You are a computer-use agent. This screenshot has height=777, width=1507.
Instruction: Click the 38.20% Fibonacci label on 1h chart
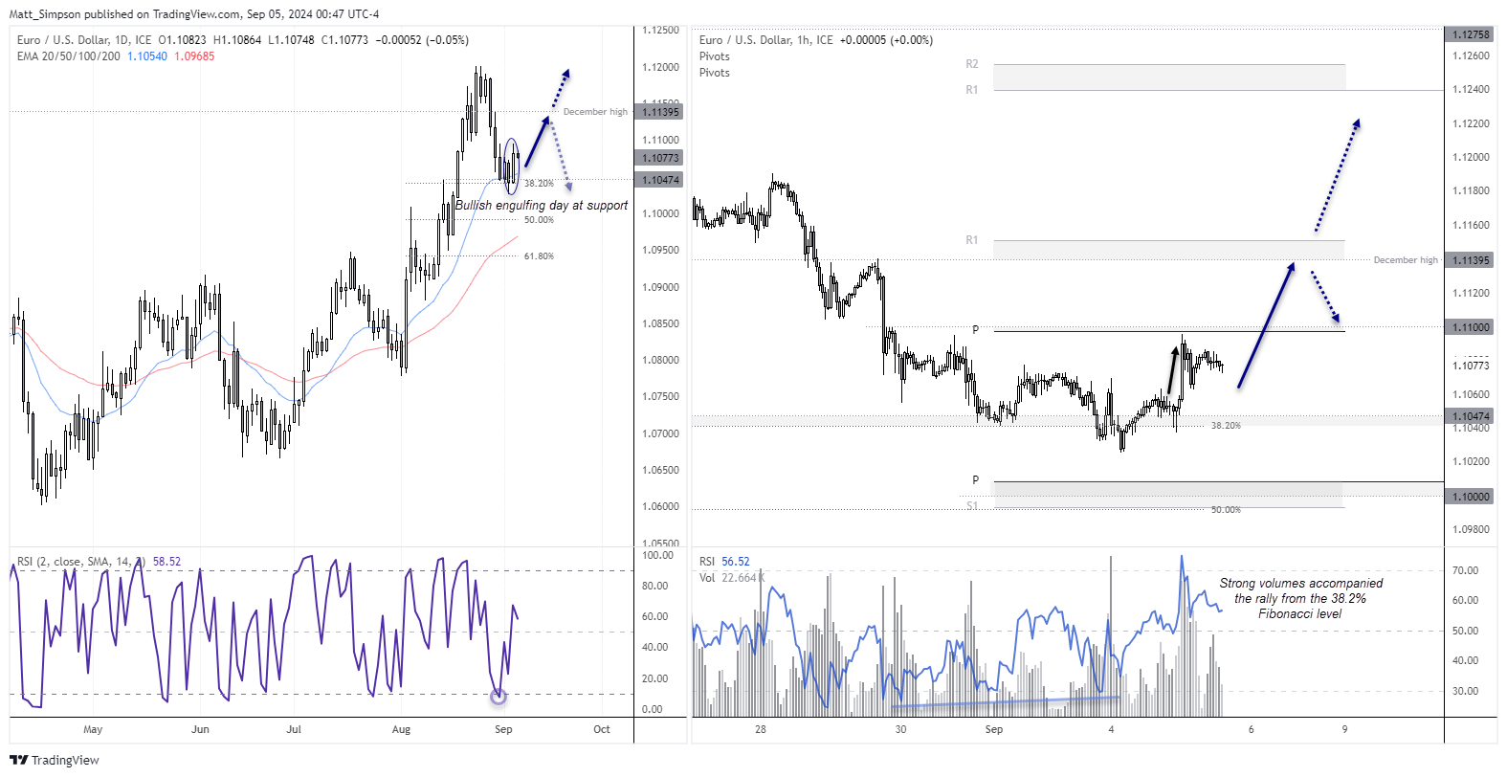pos(1226,426)
